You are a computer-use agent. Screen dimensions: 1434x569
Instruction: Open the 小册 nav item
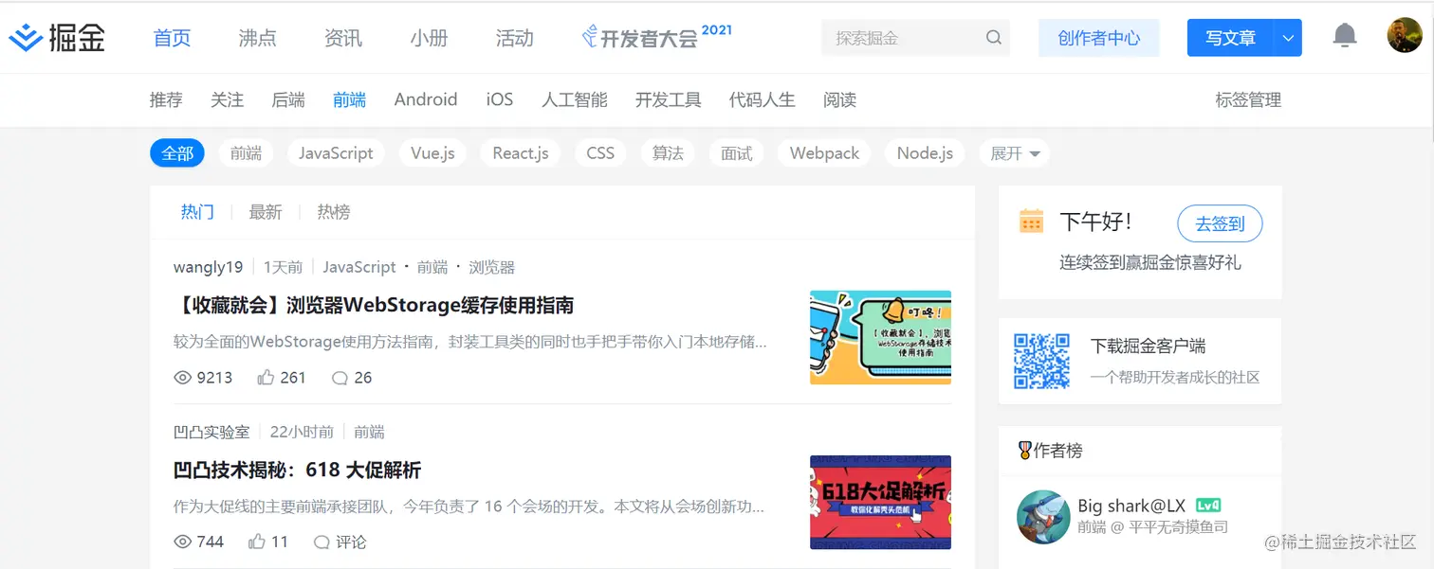(429, 38)
